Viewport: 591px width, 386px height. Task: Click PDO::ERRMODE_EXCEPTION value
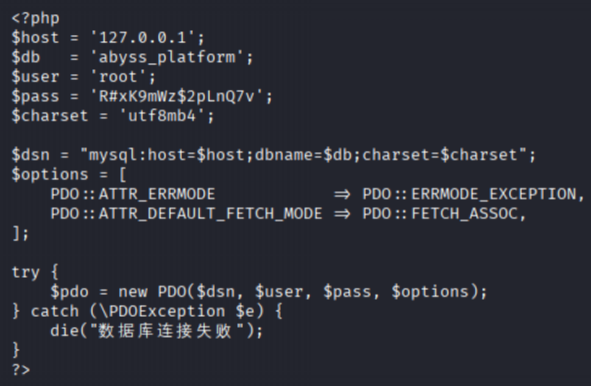(469, 195)
